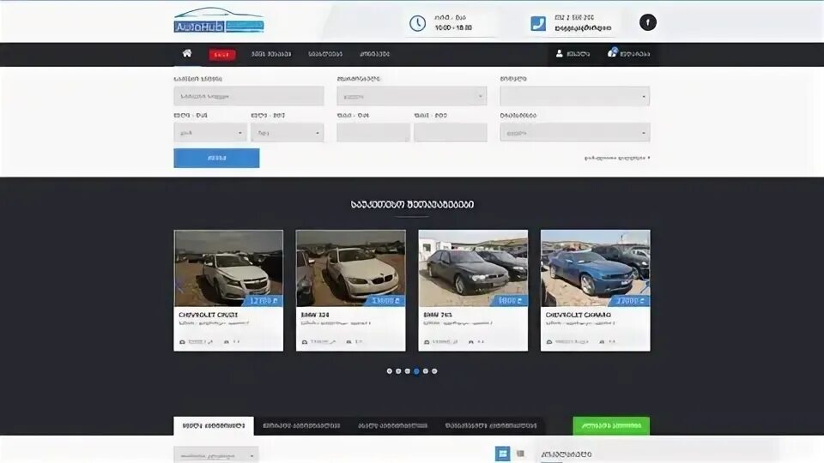Switch to the fourth listings tab
This screenshot has width=824, height=463.
tap(491, 426)
